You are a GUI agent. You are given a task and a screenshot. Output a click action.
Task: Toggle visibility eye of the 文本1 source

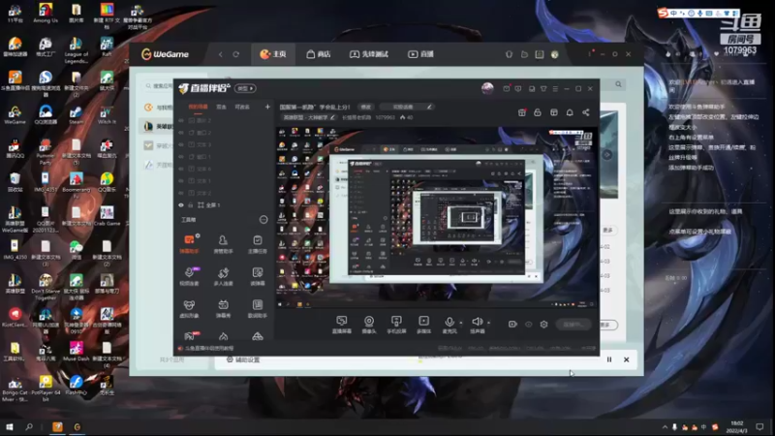pyautogui.click(x=181, y=181)
